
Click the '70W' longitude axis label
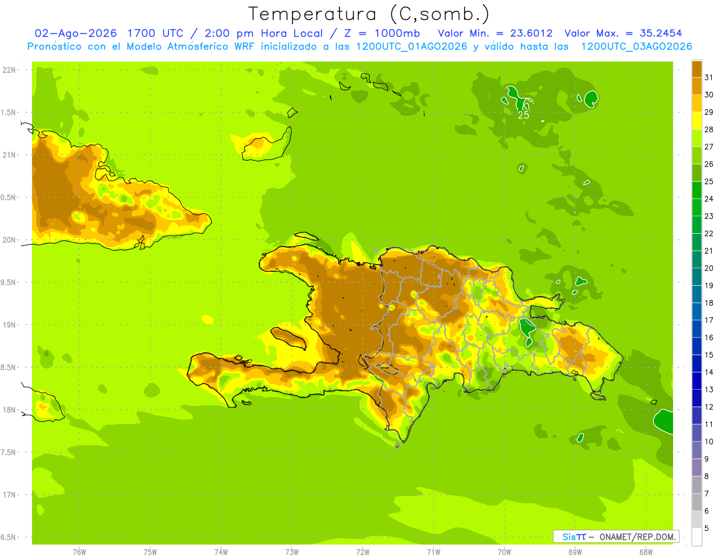(x=504, y=552)
